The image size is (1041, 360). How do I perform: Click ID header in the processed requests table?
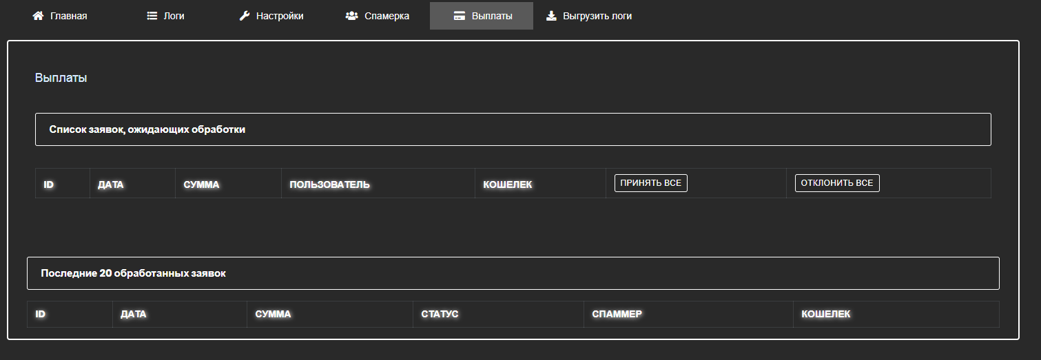(x=40, y=314)
